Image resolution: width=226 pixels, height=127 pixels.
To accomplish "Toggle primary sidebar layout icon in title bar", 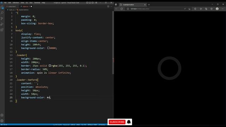I will tap(87, 2).
